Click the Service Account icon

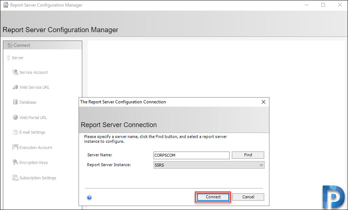click(x=15, y=72)
